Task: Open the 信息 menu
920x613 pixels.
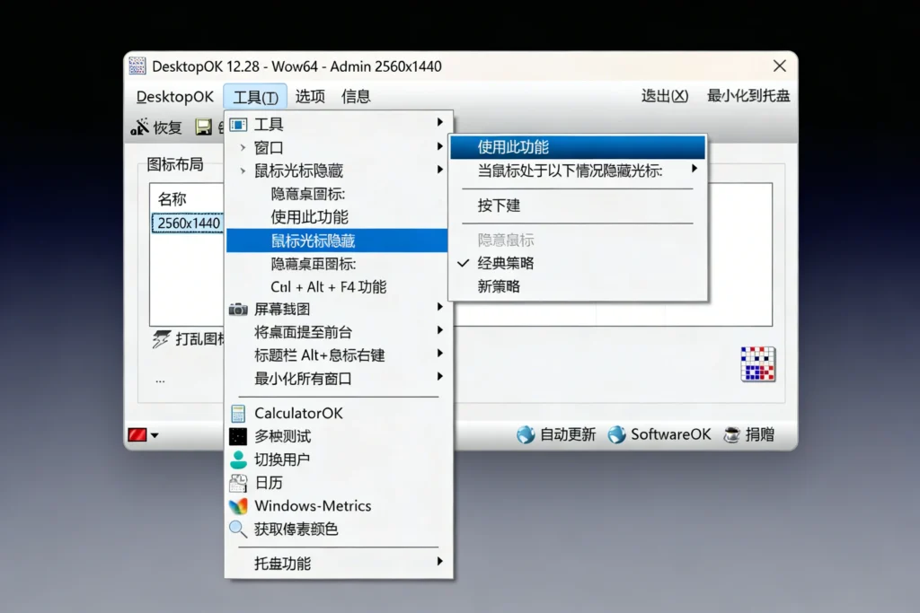Action: 356,96
